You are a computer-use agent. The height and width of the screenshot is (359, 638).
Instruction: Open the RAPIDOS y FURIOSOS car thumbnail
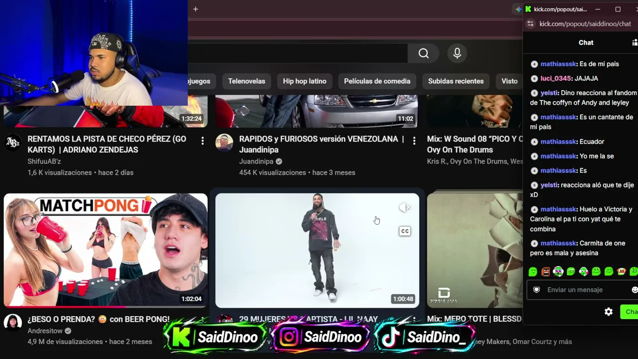(x=317, y=111)
